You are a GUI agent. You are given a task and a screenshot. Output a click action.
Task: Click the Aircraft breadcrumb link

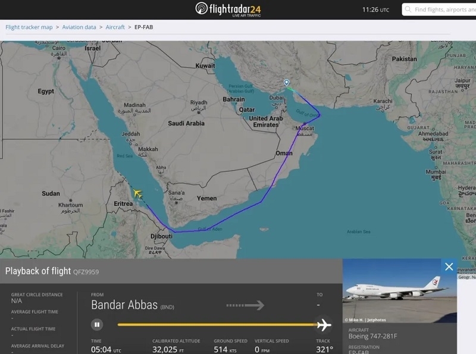[115, 27]
